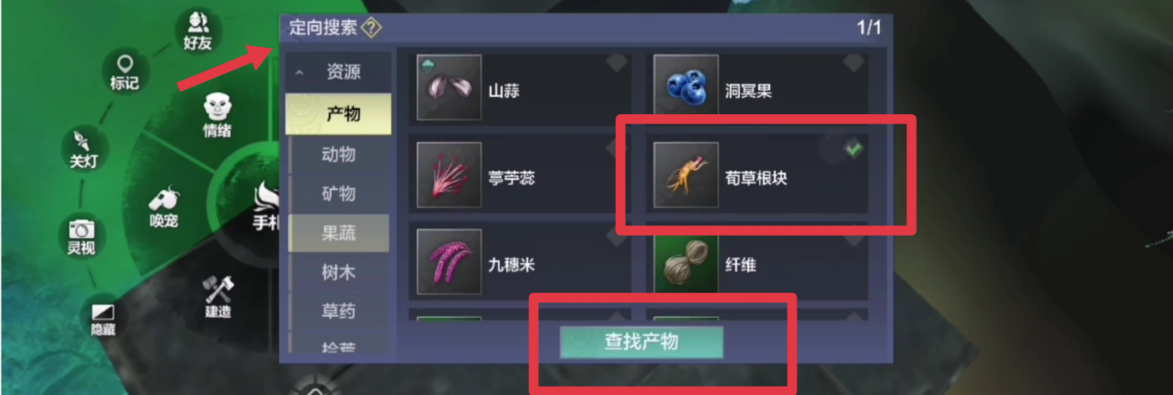Expand the 产物 category header
Image resolution: width=1173 pixels, height=395 pixels.
click(x=338, y=114)
